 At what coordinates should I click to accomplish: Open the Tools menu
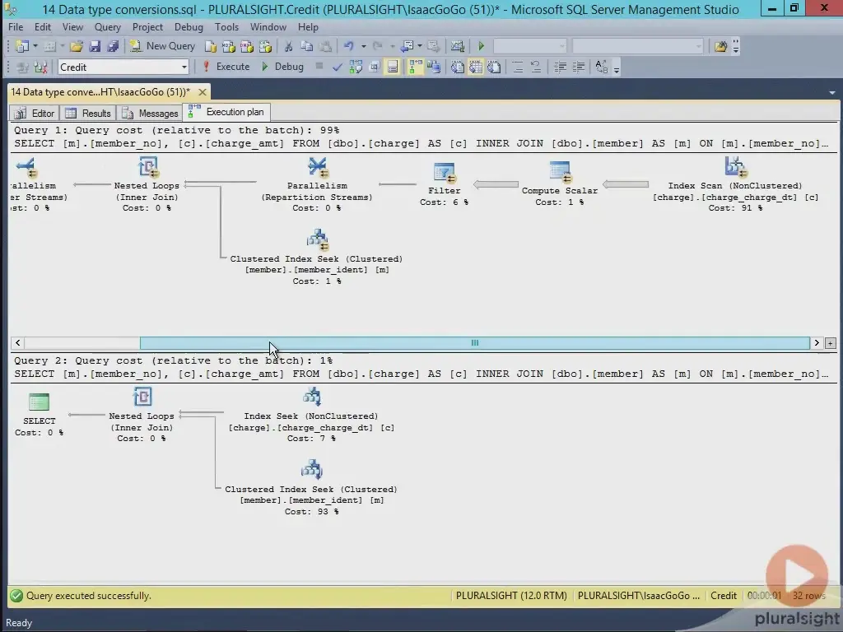226,27
